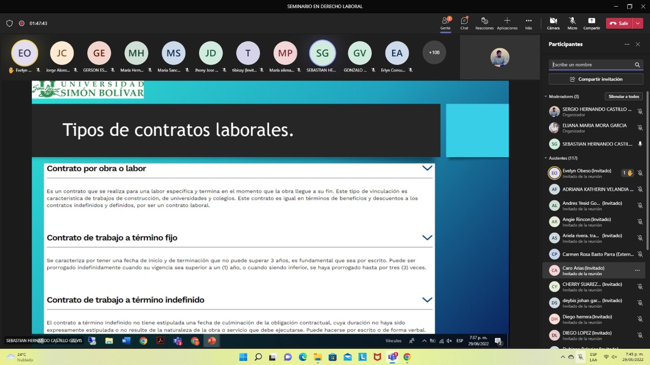Open participants panel more options ellipsis
The height and width of the screenshot is (365, 650).
(627, 45)
